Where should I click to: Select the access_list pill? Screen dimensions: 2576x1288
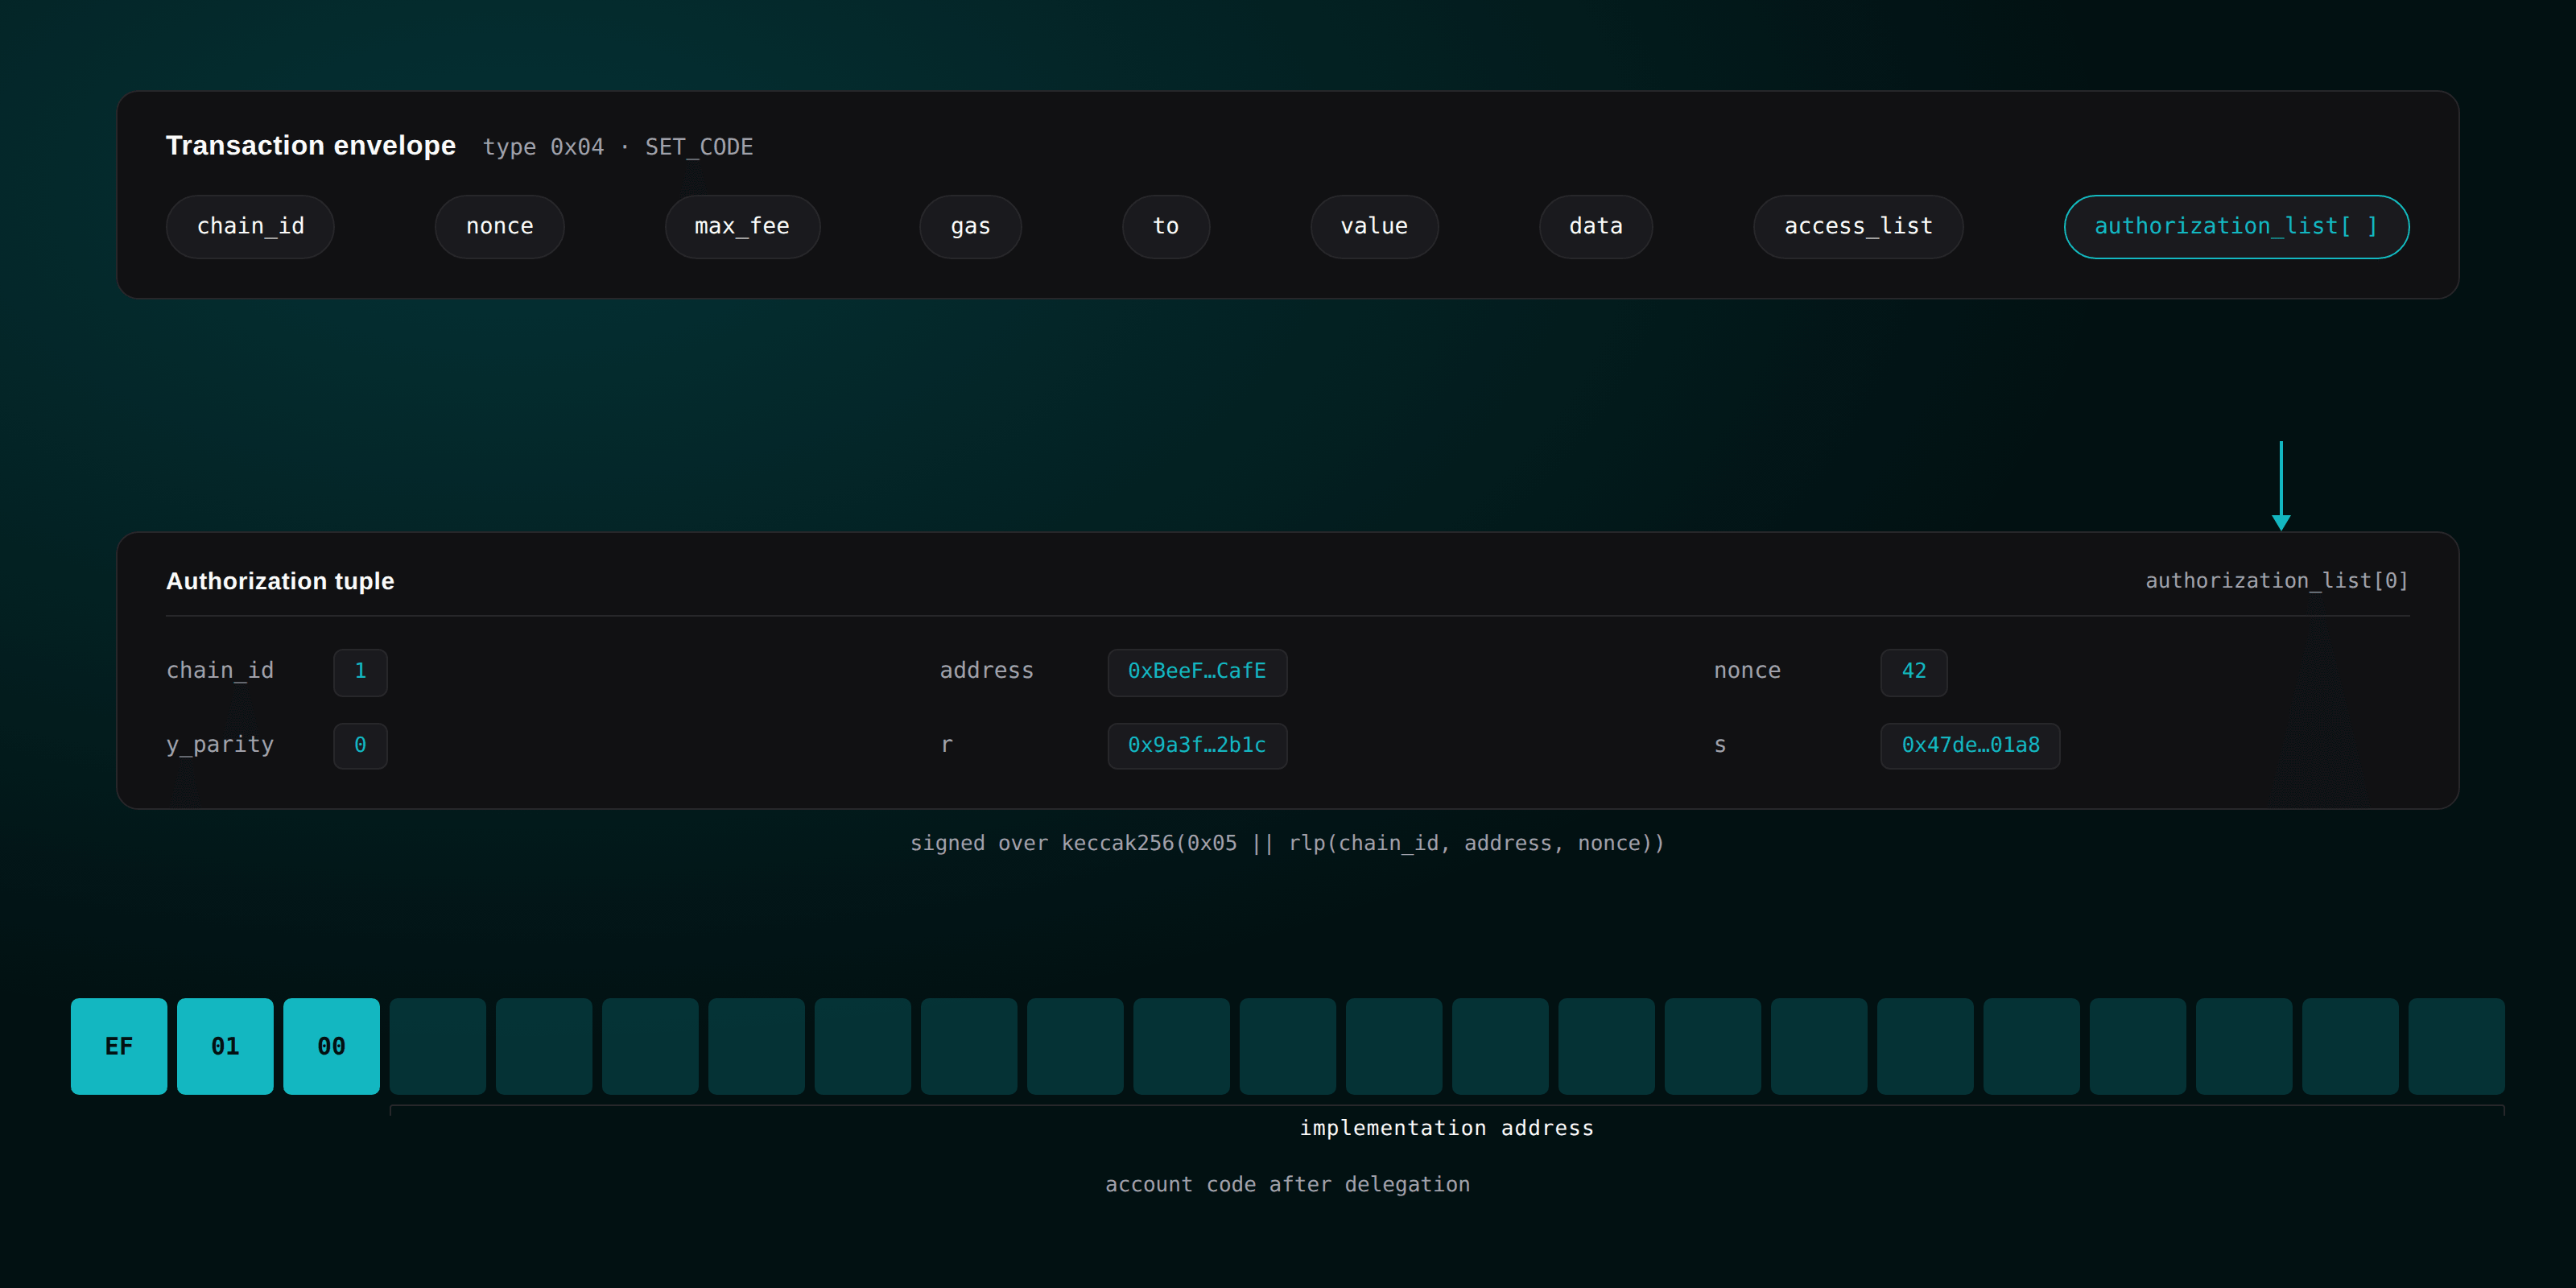coord(1858,227)
